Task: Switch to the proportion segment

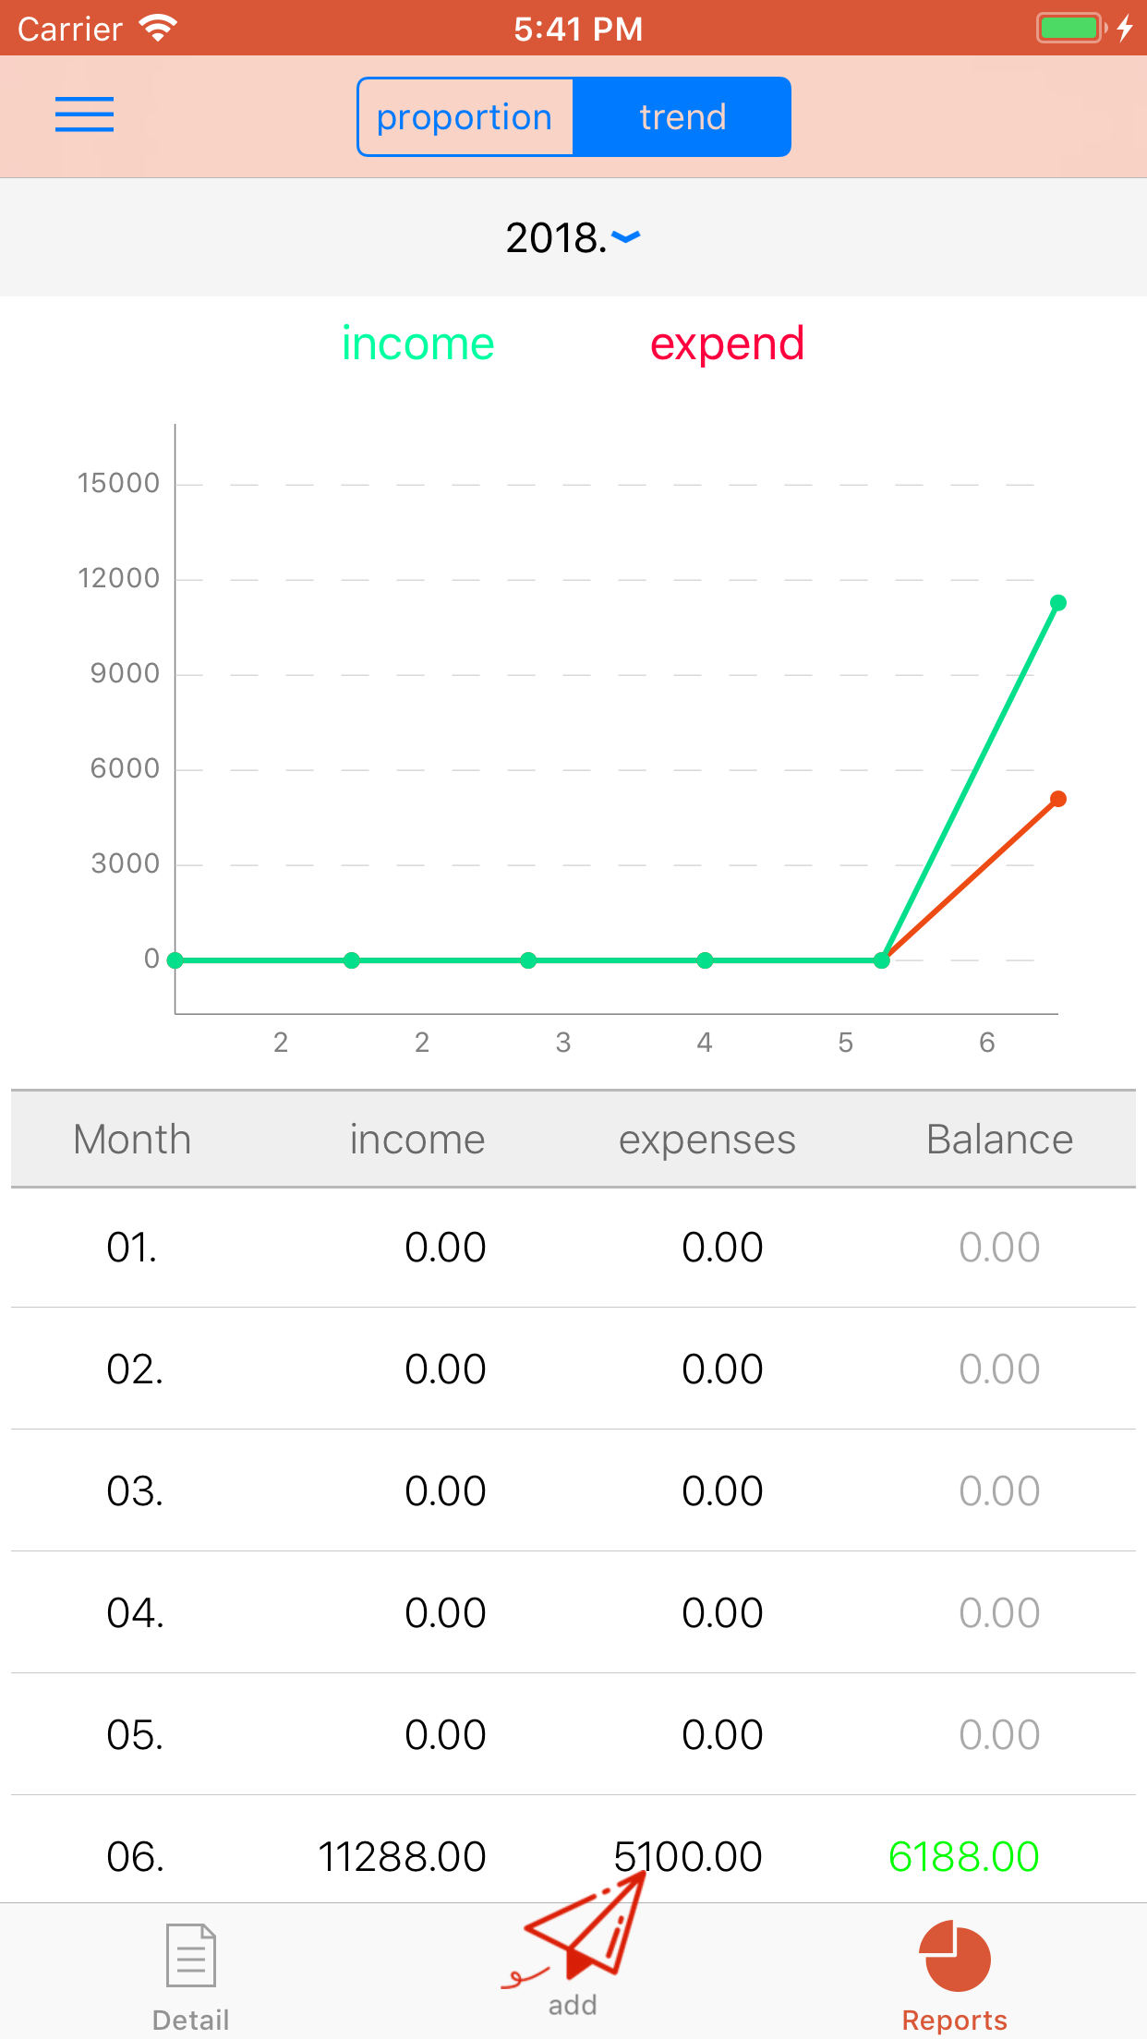Action: (465, 117)
